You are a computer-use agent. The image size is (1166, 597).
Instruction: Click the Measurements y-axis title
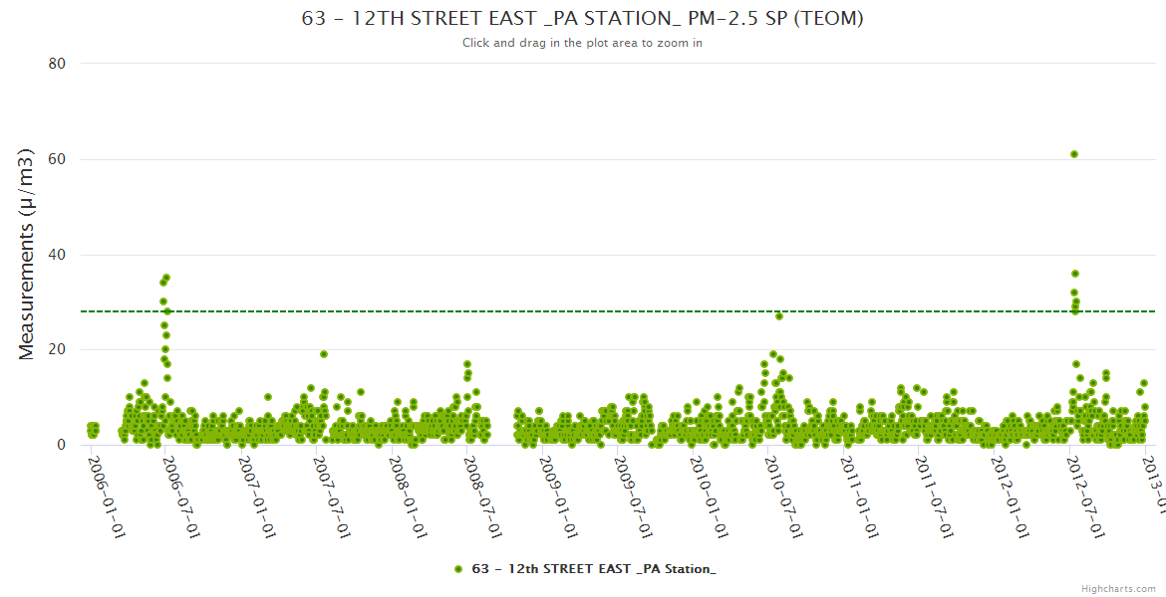[27, 254]
